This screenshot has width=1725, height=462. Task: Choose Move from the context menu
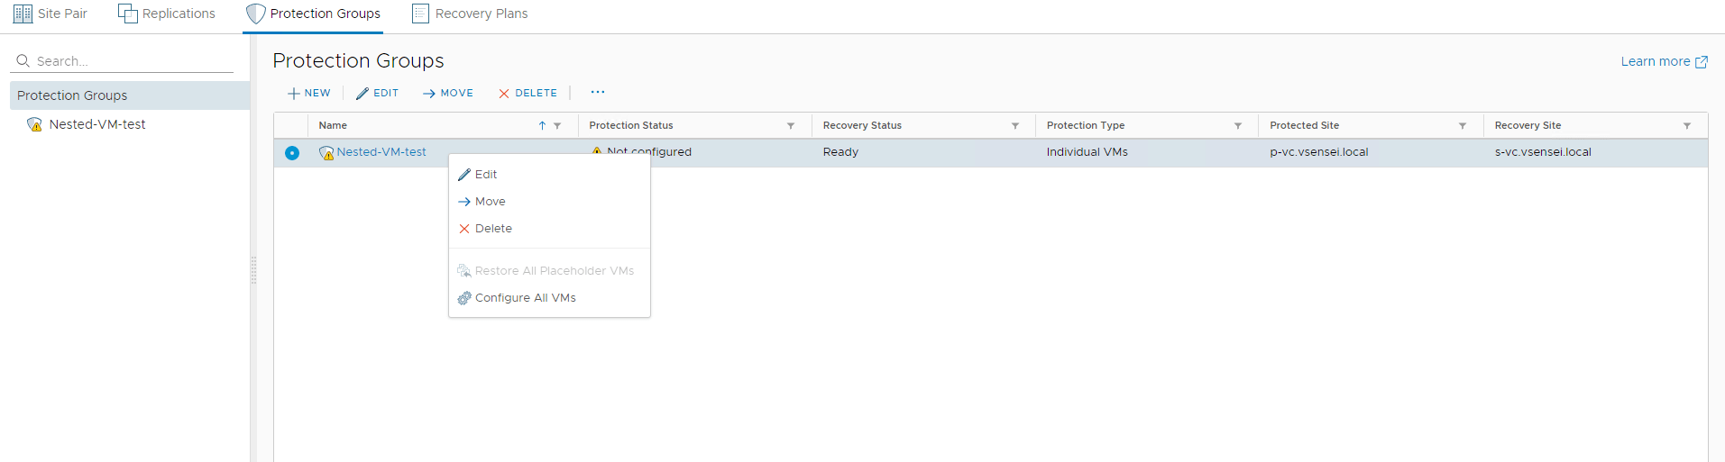coord(490,202)
